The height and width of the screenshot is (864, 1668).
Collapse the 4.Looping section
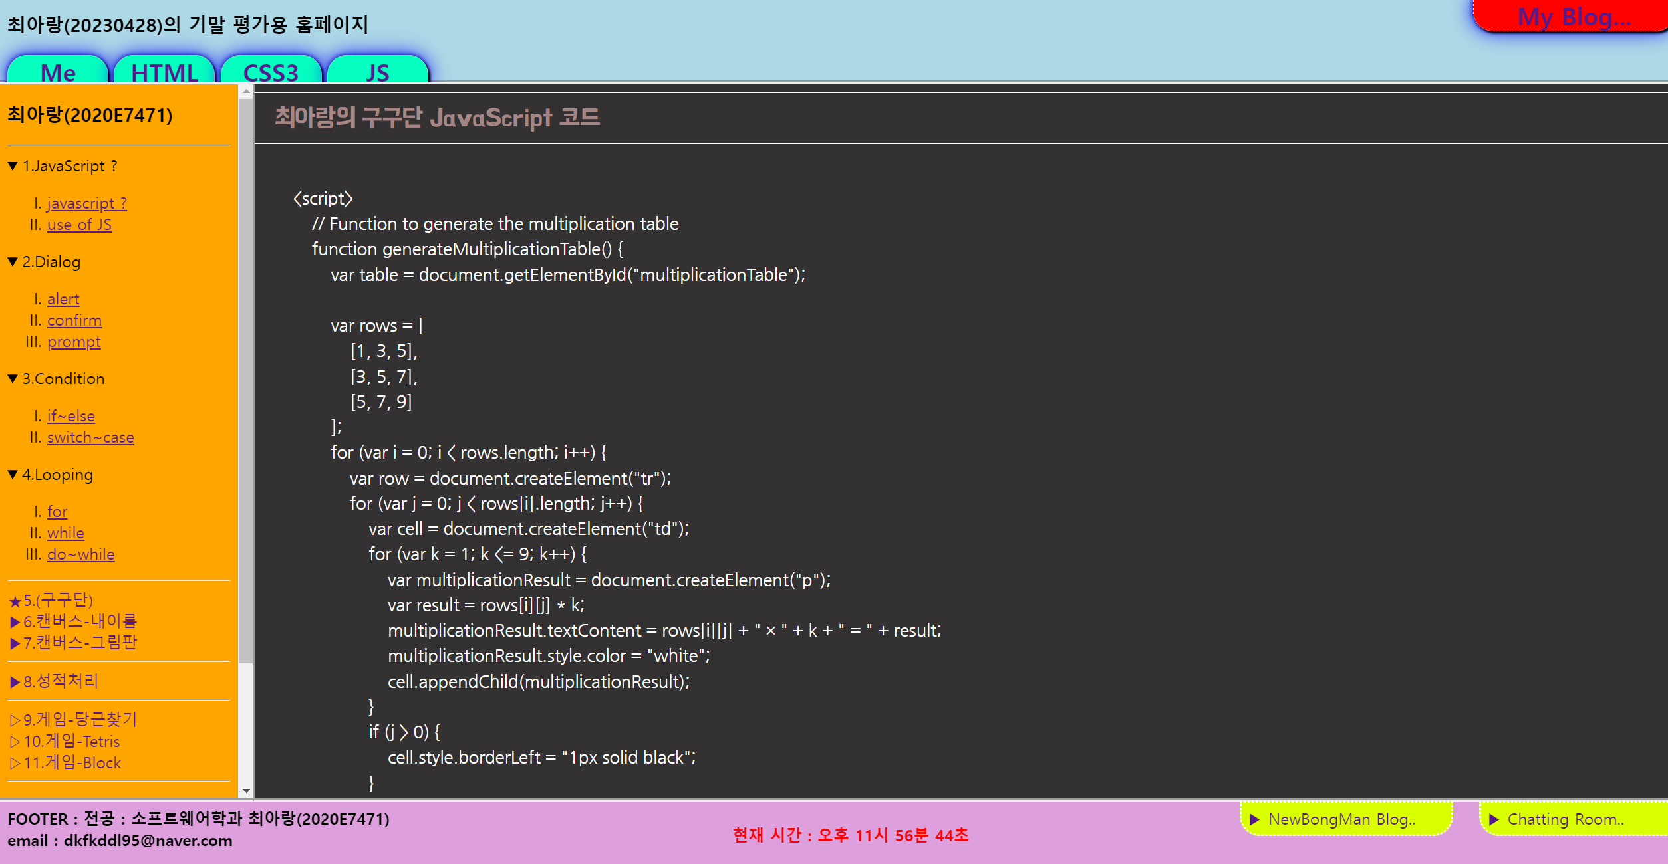(x=13, y=475)
